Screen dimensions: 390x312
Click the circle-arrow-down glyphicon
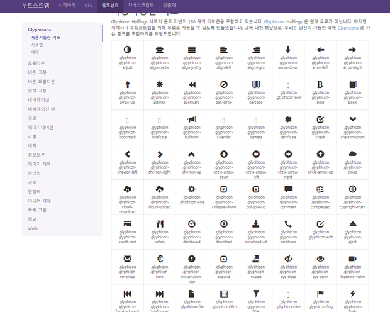(224, 154)
